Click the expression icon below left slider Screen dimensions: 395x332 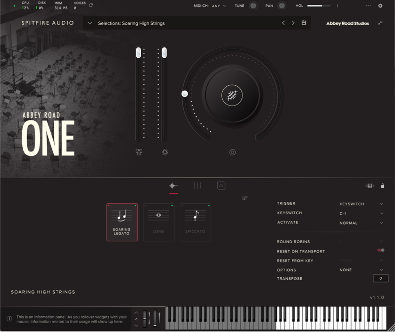(139, 152)
